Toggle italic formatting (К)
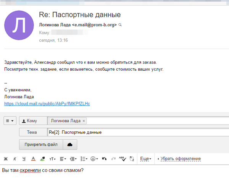229x185 pixels. tap(15, 159)
